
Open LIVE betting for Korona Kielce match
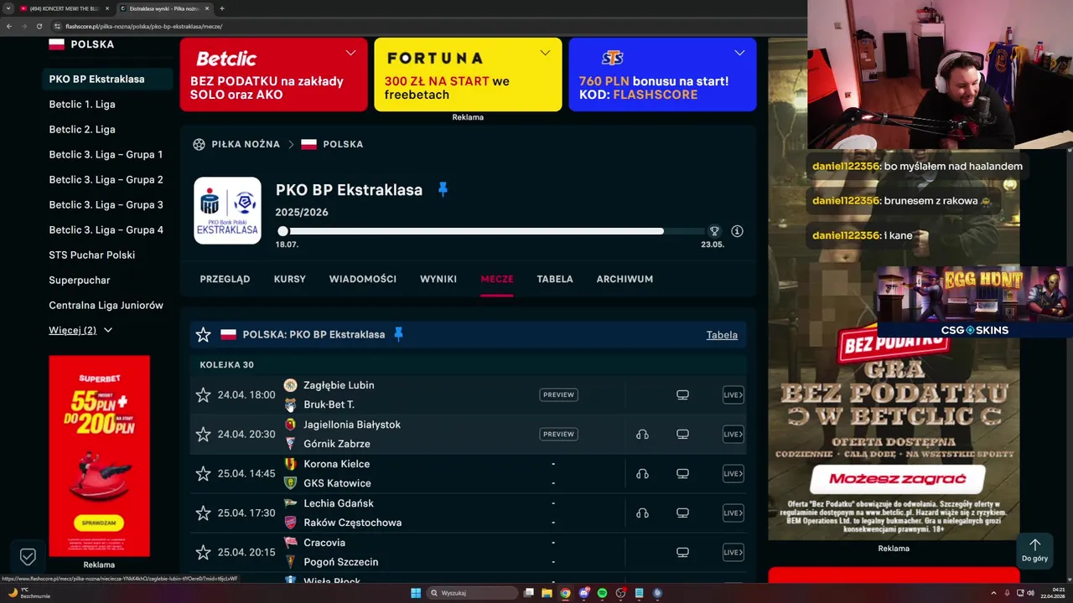click(x=733, y=473)
